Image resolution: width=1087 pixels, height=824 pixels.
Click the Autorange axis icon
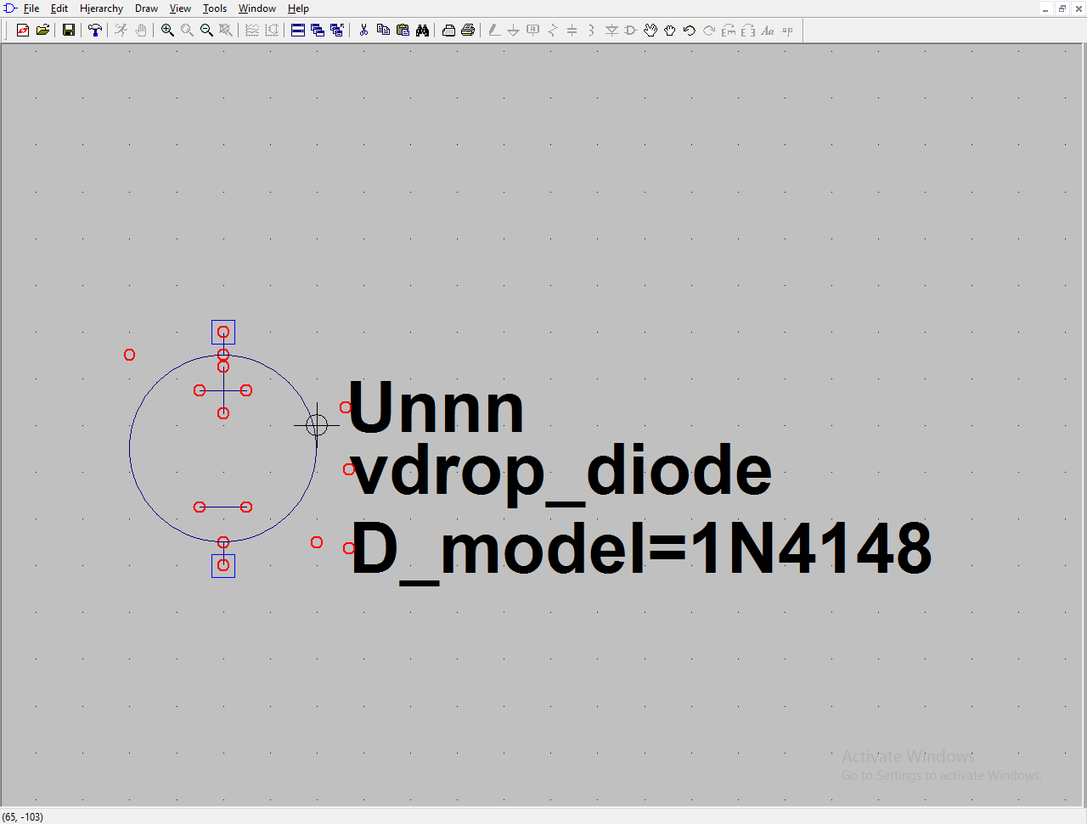pyautogui.click(x=272, y=31)
